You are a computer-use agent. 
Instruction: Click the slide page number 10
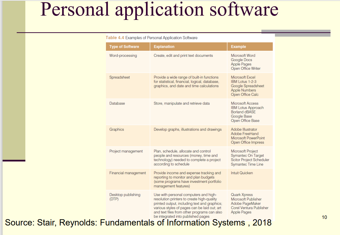(x=324, y=217)
